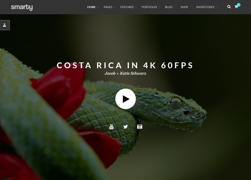Select PORTFOLIO in the navigation
The width and height of the screenshot is (251, 180).
149,7
